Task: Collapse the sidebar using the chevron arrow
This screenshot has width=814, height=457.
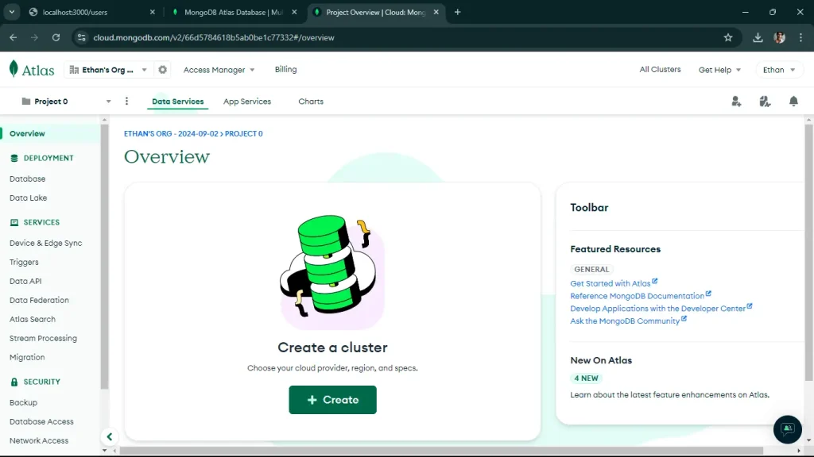Action: [110, 436]
